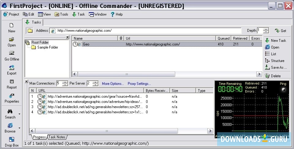
Task: Open the Help menu
Action: [117, 14]
